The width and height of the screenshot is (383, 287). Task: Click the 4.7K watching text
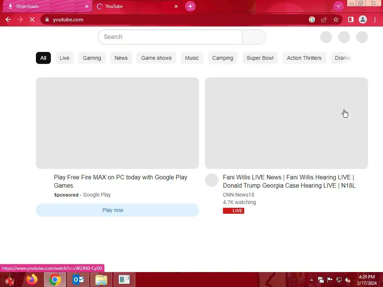(x=239, y=202)
